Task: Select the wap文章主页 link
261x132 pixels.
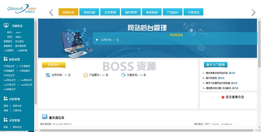Action: tap(10, 85)
